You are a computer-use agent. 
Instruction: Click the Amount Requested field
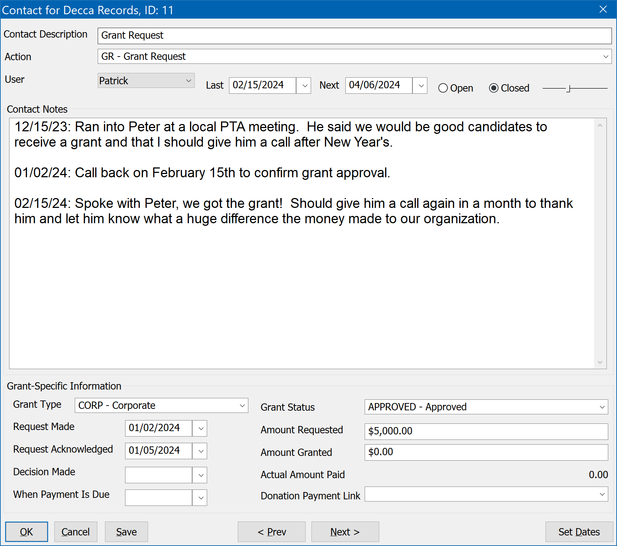486,431
